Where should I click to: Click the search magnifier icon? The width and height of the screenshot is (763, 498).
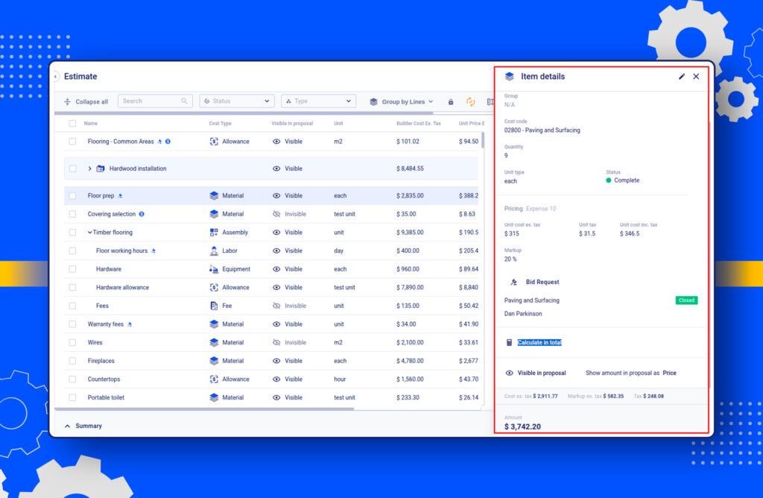pyautogui.click(x=185, y=101)
